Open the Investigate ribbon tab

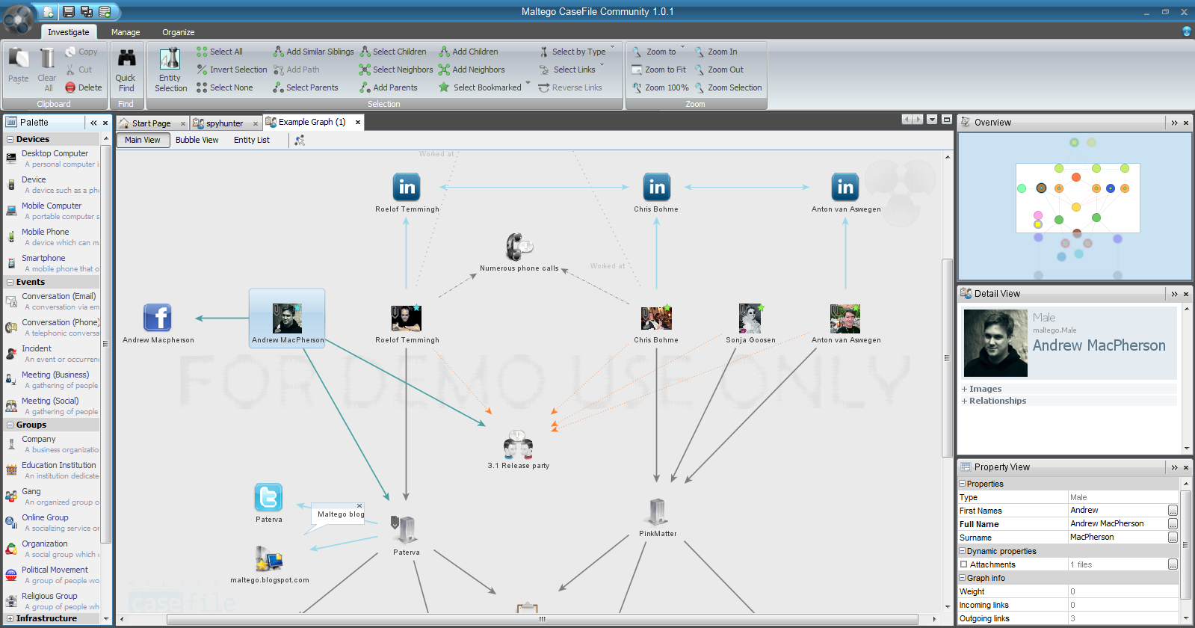click(x=69, y=32)
